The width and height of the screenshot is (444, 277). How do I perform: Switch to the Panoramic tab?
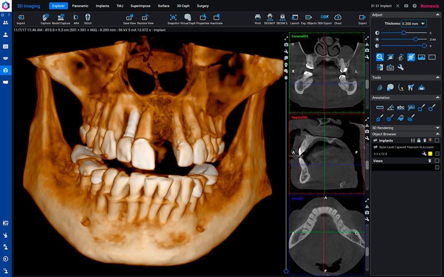[80, 6]
